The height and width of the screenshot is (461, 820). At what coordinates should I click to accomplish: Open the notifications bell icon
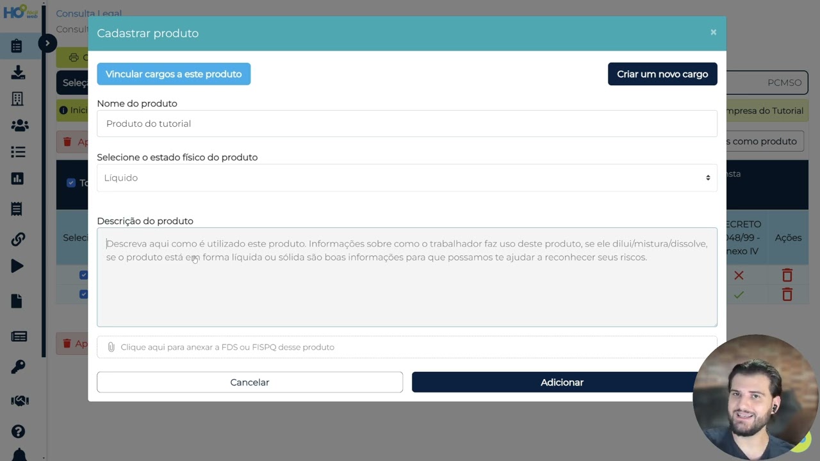(19, 455)
